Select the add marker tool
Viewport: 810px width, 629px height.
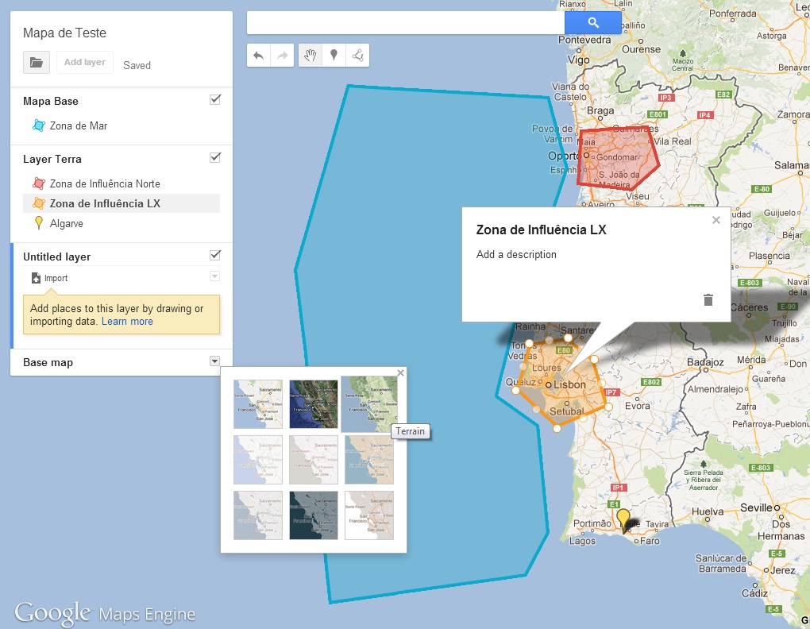(333, 56)
